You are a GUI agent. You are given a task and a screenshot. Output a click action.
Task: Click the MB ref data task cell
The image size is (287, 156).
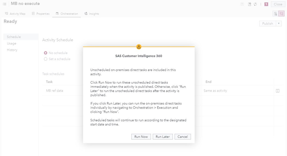click(x=55, y=91)
